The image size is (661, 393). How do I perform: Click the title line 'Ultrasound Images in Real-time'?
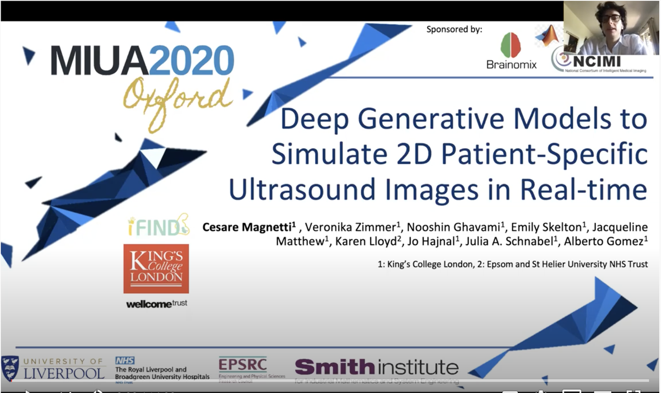438,189
